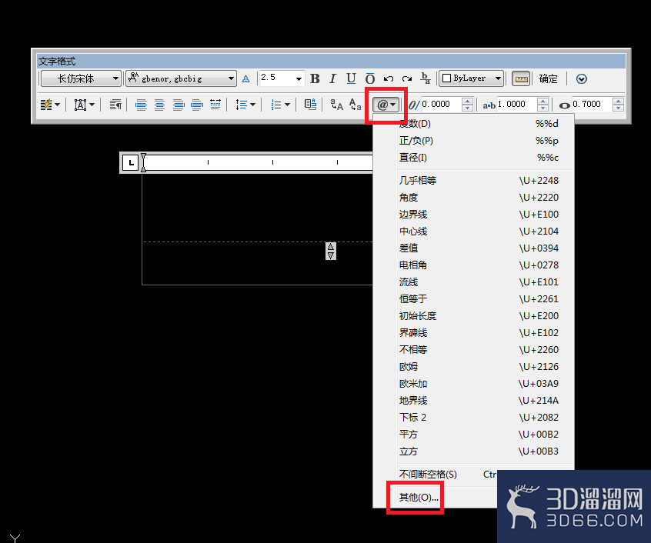Insert the 电相角 symbol
651x543 pixels.
479,265
